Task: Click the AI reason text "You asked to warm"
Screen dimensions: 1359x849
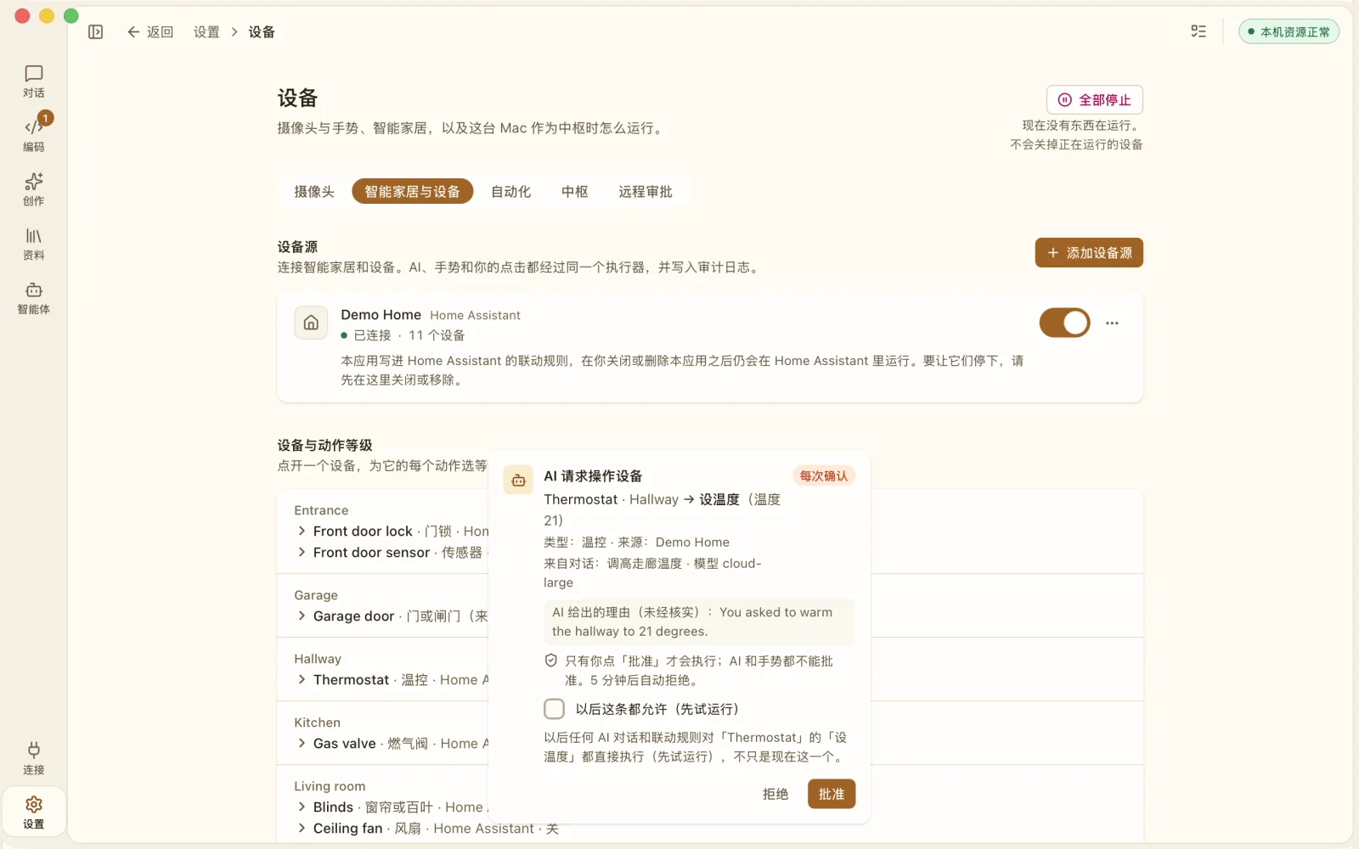Action: [775, 612]
